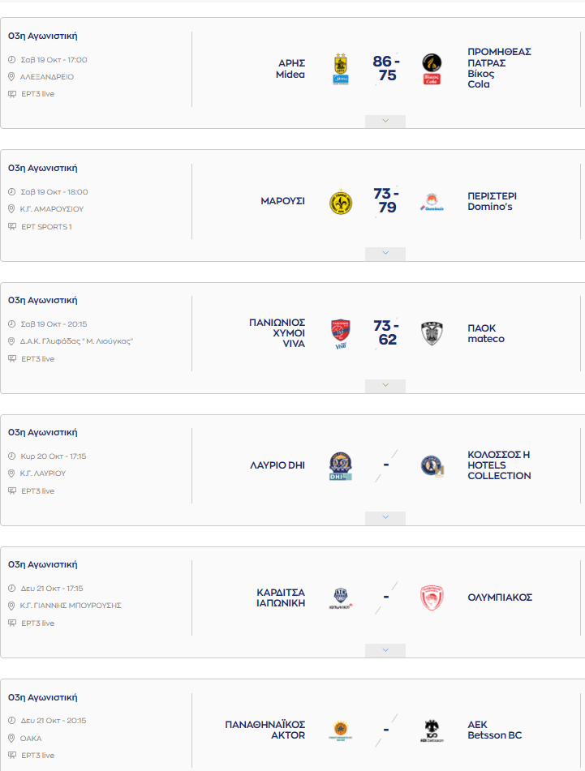
Task: Open the ΚΑΡΔΙΤΣΑ ΙΑΠΩΝΙΚΗ team name link
Action: 281,598
